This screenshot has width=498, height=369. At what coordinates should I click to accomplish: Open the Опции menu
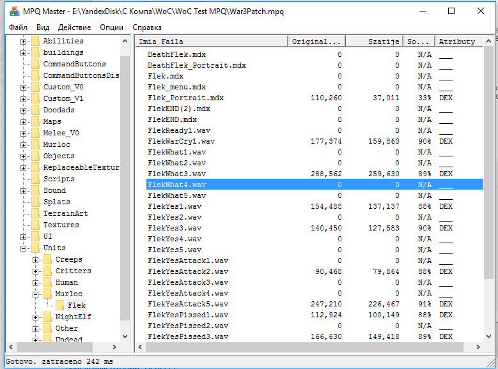[111, 27]
